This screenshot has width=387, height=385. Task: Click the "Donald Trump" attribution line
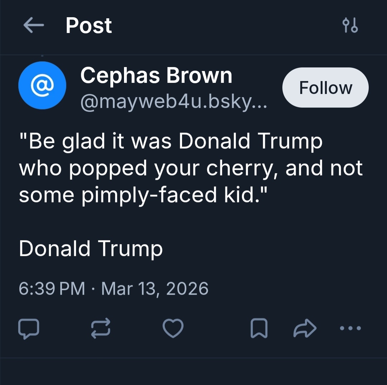(91, 248)
